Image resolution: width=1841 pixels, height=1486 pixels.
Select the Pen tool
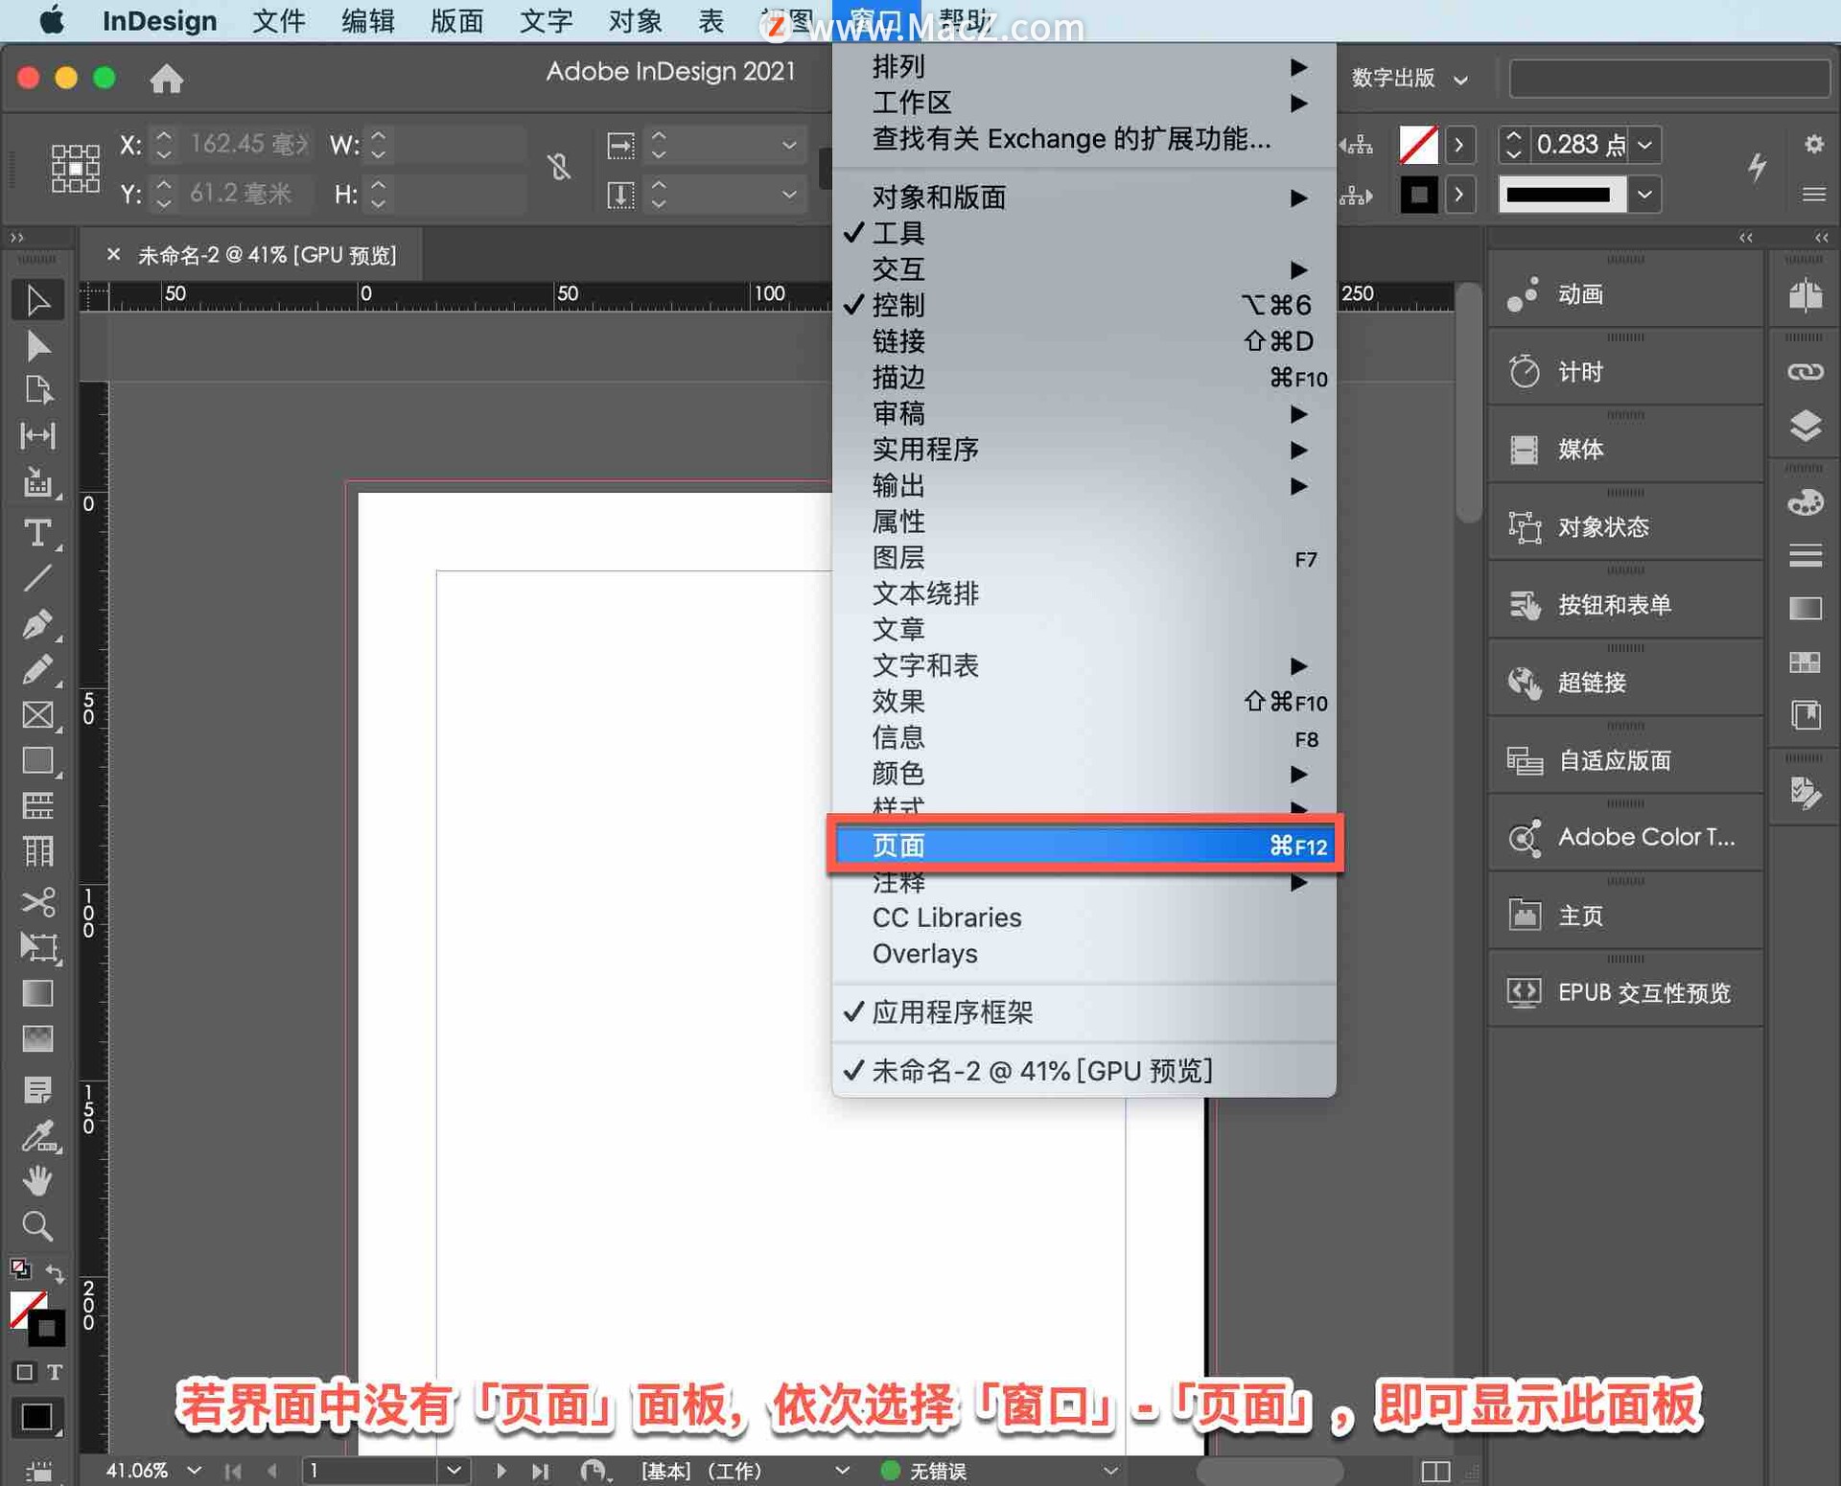pos(37,624)
